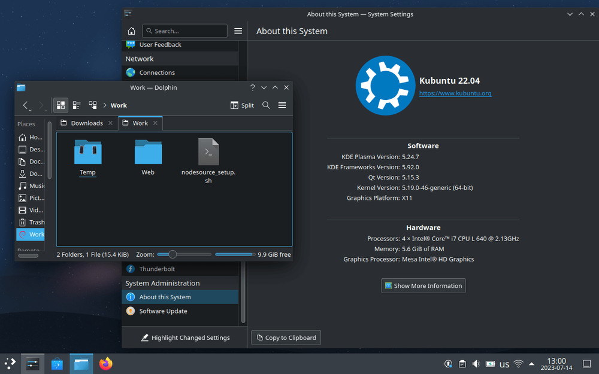Go to System Settings home page

(x=131, y=31)
